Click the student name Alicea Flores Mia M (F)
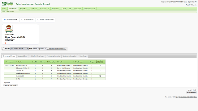198x111 pixels. pos(15,37)
